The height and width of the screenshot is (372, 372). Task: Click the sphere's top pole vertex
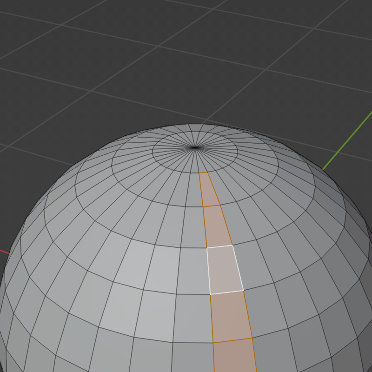click(195, 147)
